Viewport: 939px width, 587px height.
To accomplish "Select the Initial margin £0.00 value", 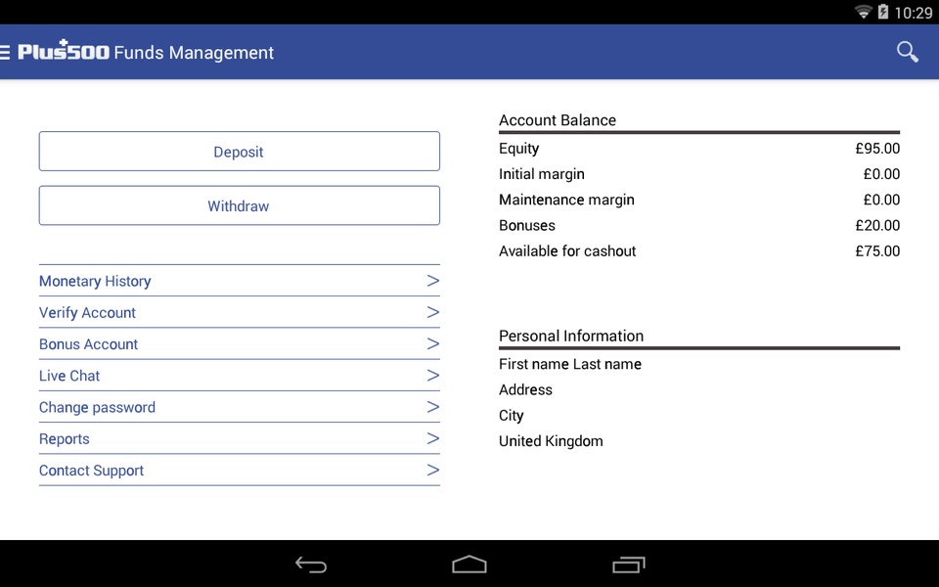I will (x=881, y=174).
